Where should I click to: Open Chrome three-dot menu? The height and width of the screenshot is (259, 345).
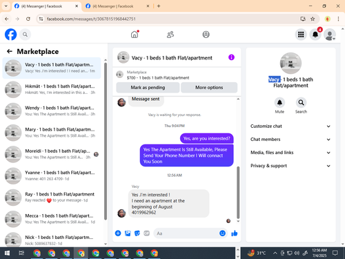click(338, 19)
